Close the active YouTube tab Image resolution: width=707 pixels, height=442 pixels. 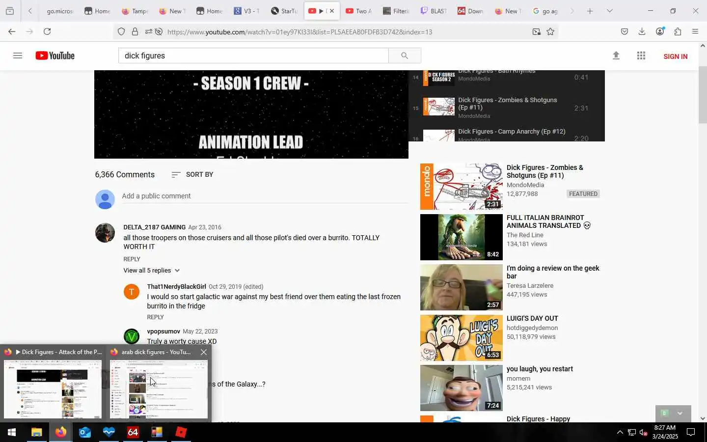pos(332,11)
